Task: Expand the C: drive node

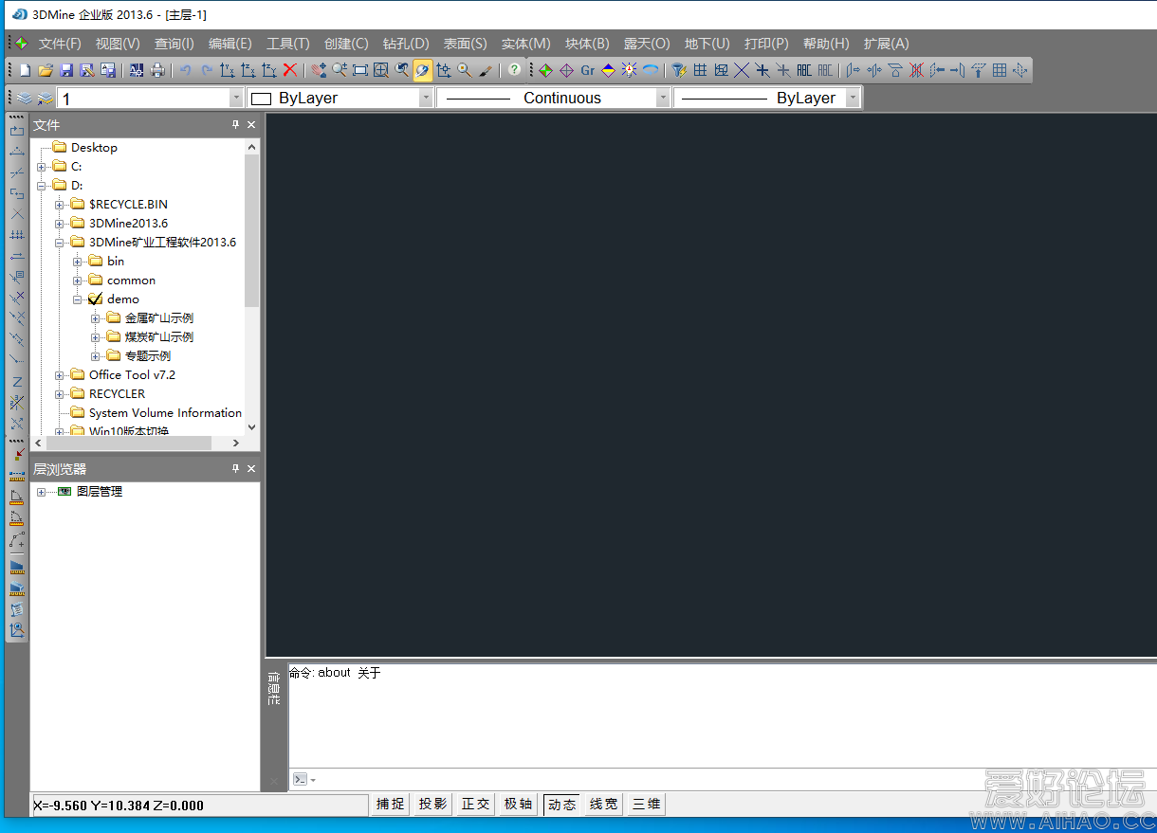Action: (x=42, y=167)
